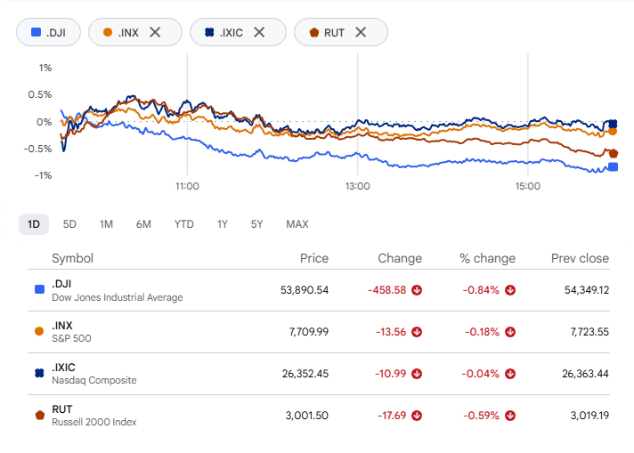Click the .INX end-of-line marker on chart
634x453 pixels.
tap(613, 132)
